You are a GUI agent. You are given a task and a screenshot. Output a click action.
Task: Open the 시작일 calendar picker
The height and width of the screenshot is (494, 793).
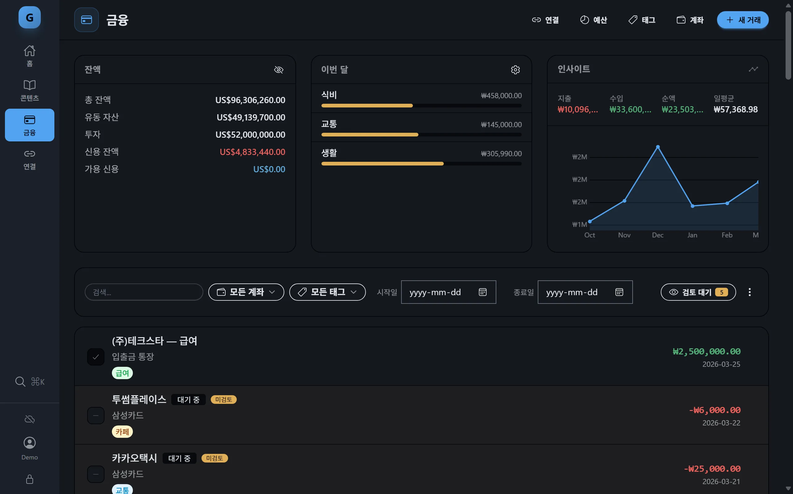483,292
